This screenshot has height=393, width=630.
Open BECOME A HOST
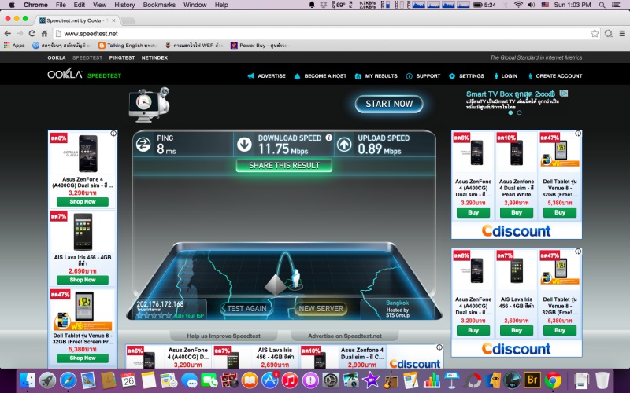321,75
